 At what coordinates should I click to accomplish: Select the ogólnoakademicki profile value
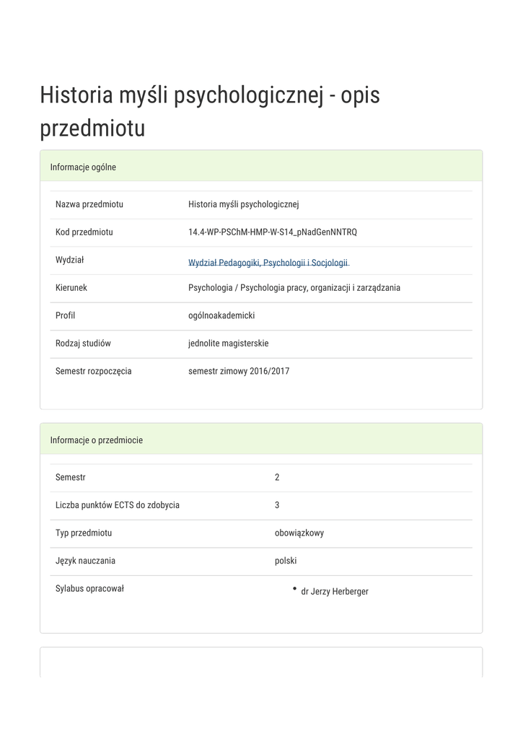pos(221,315)
